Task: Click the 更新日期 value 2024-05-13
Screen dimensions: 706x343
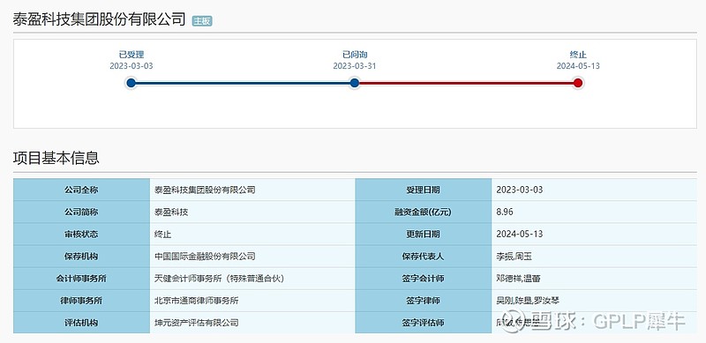Action: pos(520,234)
